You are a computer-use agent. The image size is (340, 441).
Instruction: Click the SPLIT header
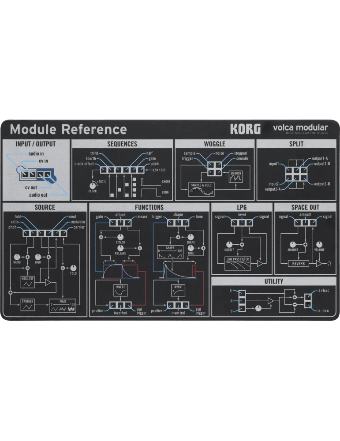pos(296,144)
